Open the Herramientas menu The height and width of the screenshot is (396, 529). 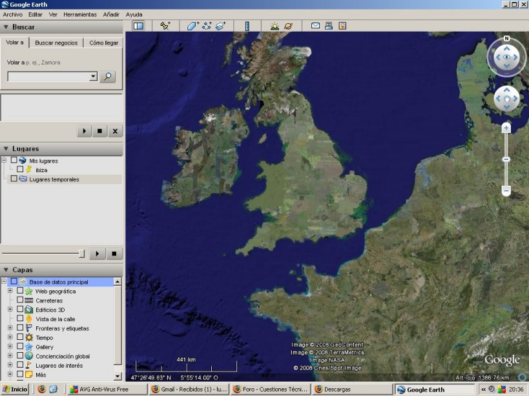80,14
